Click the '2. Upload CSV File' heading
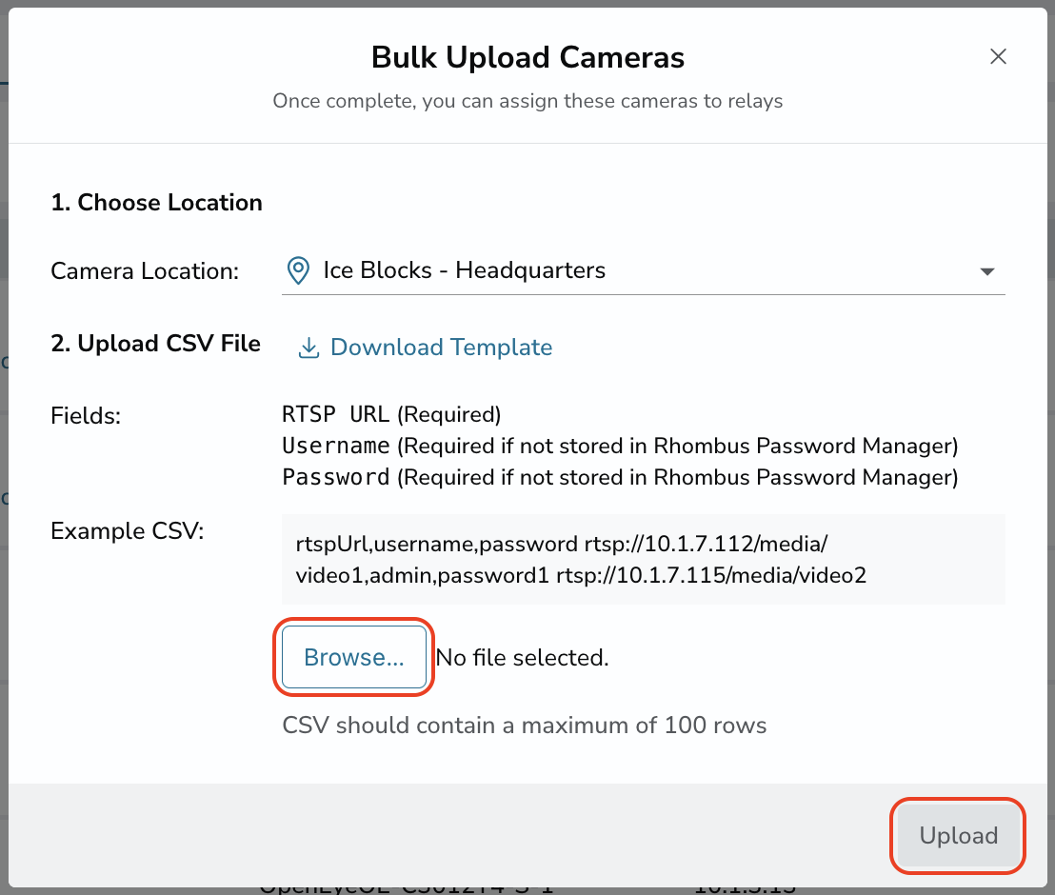This screenshot has height=895, width=1055. 155,343
